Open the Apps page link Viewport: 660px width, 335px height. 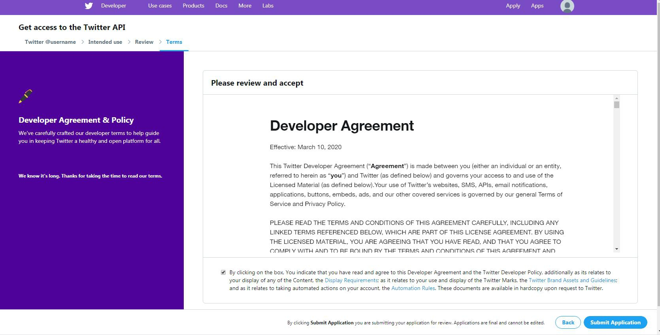pos(537,6)
